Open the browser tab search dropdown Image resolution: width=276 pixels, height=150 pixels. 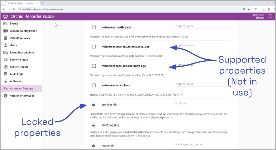point(3,3)
